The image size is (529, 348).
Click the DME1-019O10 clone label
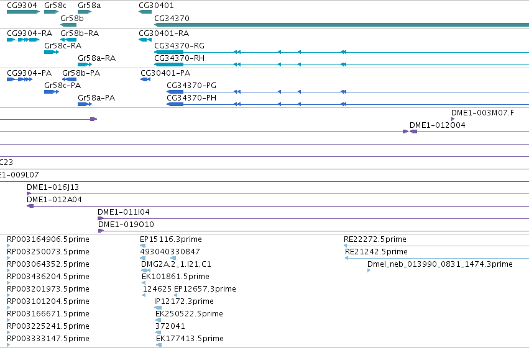pyautogui.click(x=126, y=225)
